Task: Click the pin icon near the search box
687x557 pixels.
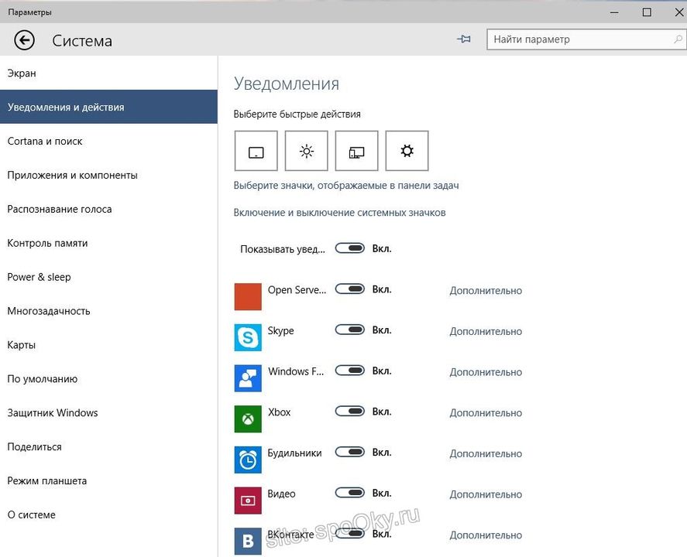Action: pos(463,38)
